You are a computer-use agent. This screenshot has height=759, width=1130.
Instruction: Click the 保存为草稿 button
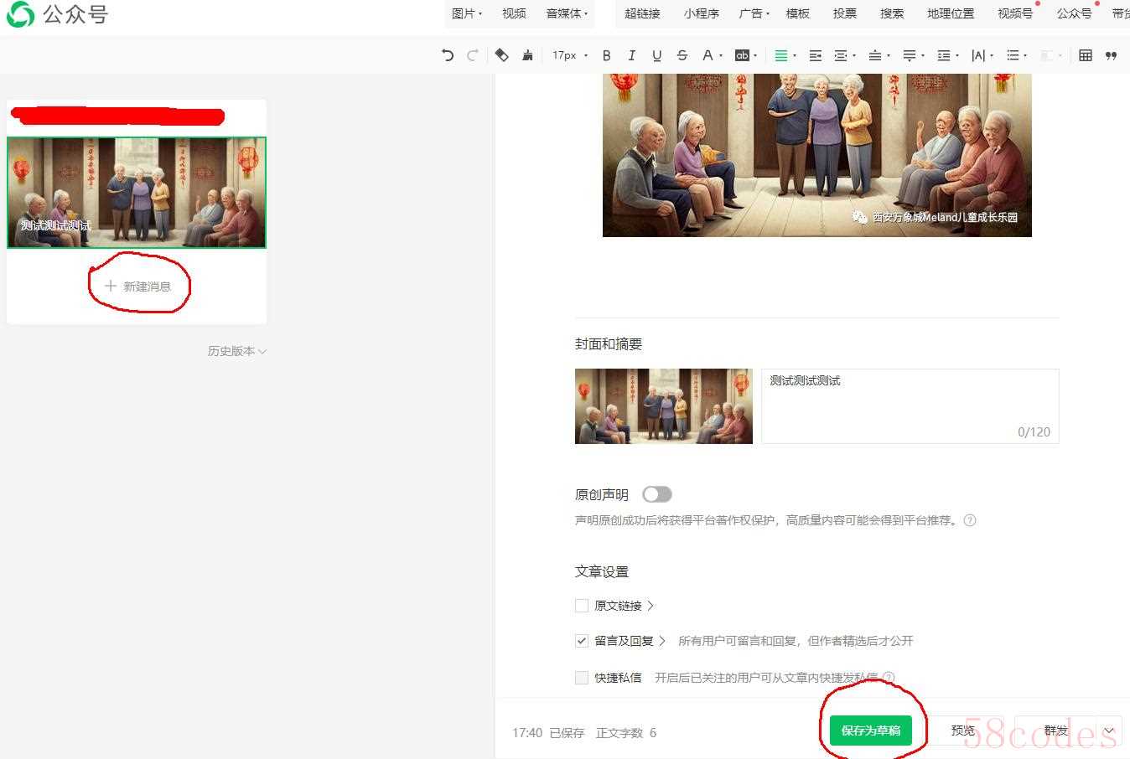(x=870, y=731)
